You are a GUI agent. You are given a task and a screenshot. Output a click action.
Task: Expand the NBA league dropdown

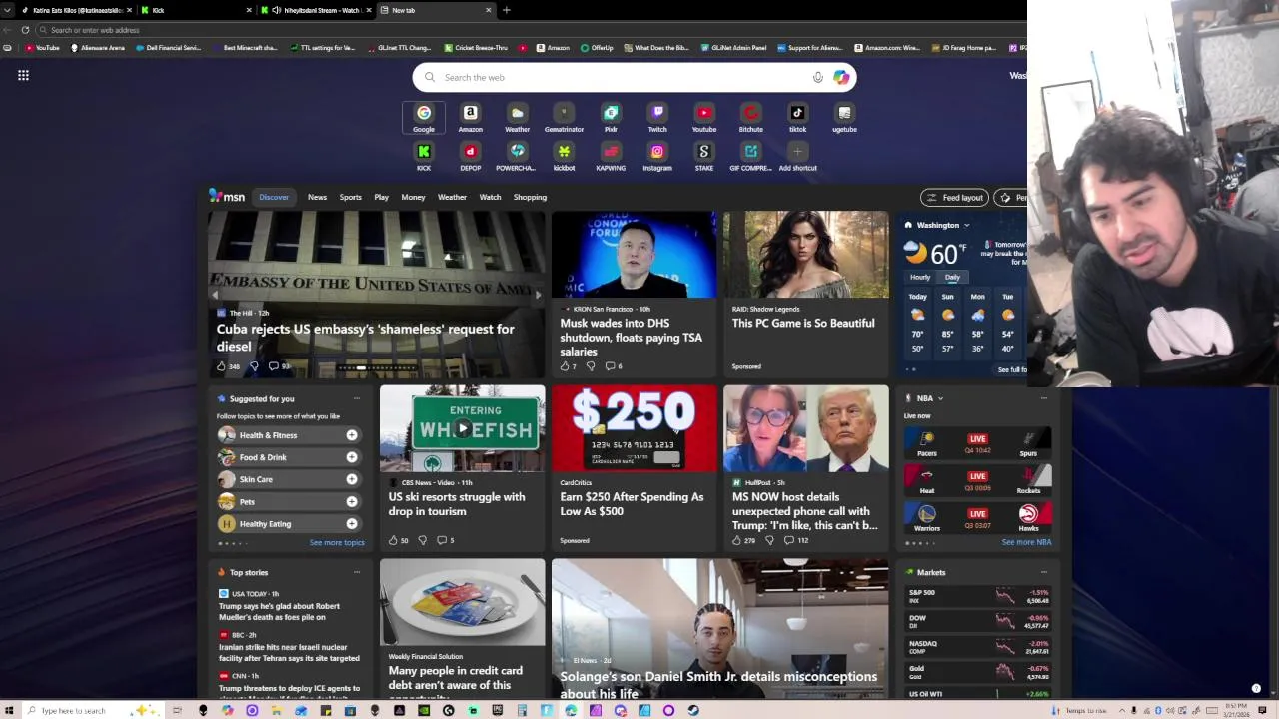tap(940, 398)
